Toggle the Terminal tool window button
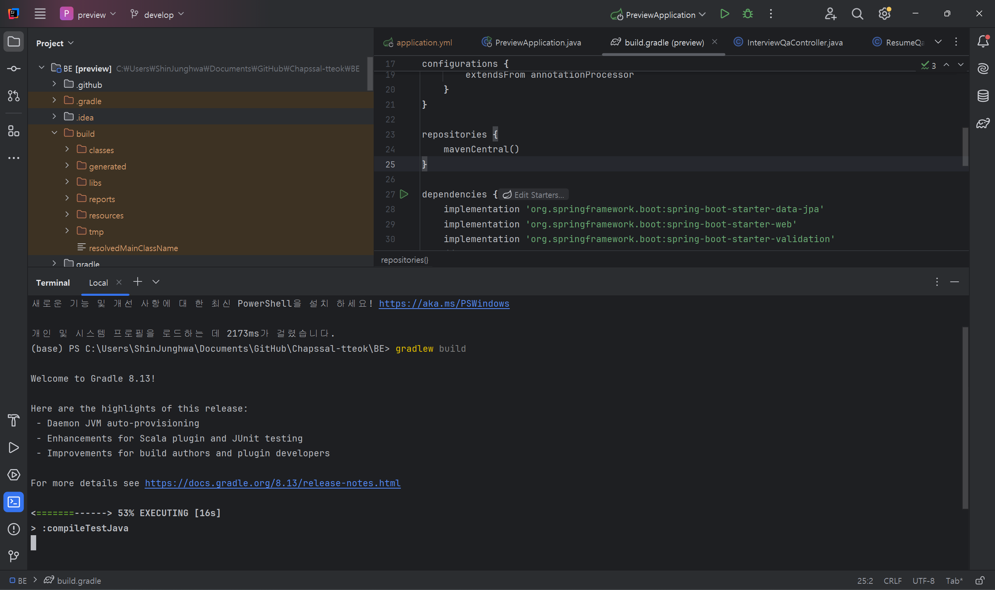The image size is (995, 590). tap(14, 502)
